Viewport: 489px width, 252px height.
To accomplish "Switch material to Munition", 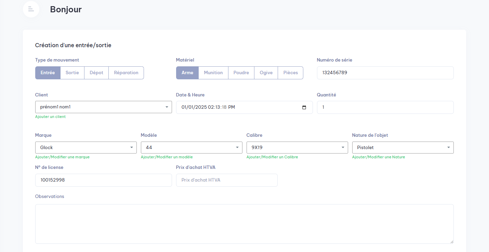I will tap(213, 73).
